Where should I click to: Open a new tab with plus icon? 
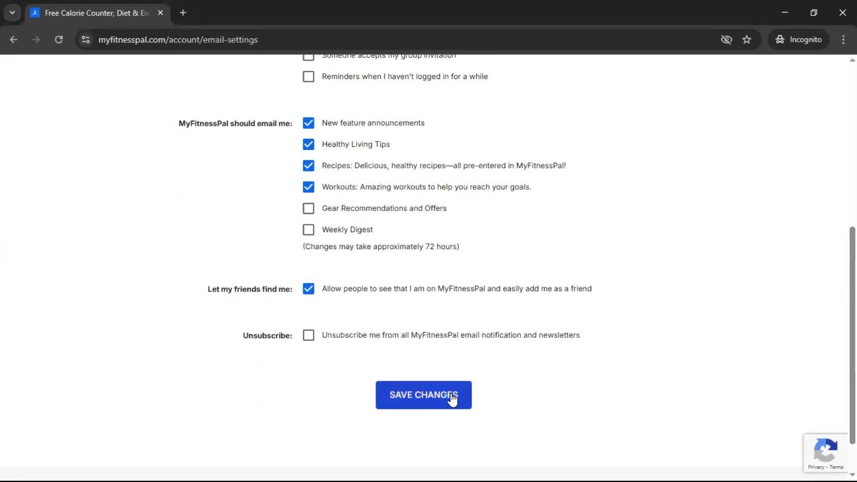tap(183, 12)
